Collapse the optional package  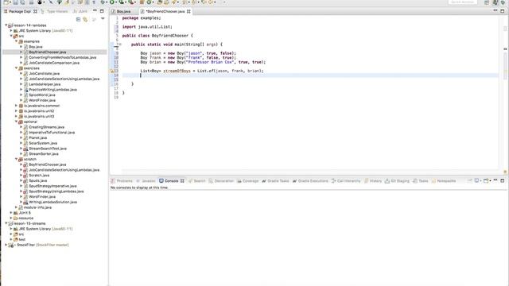[x=16, y=122]
